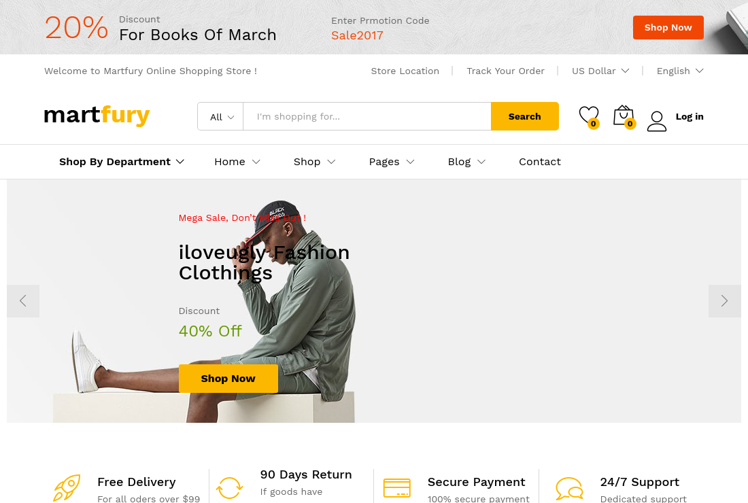
Task: Click the Secure Payment card icon
Action: pyautogui.click(x=397, y=488)
